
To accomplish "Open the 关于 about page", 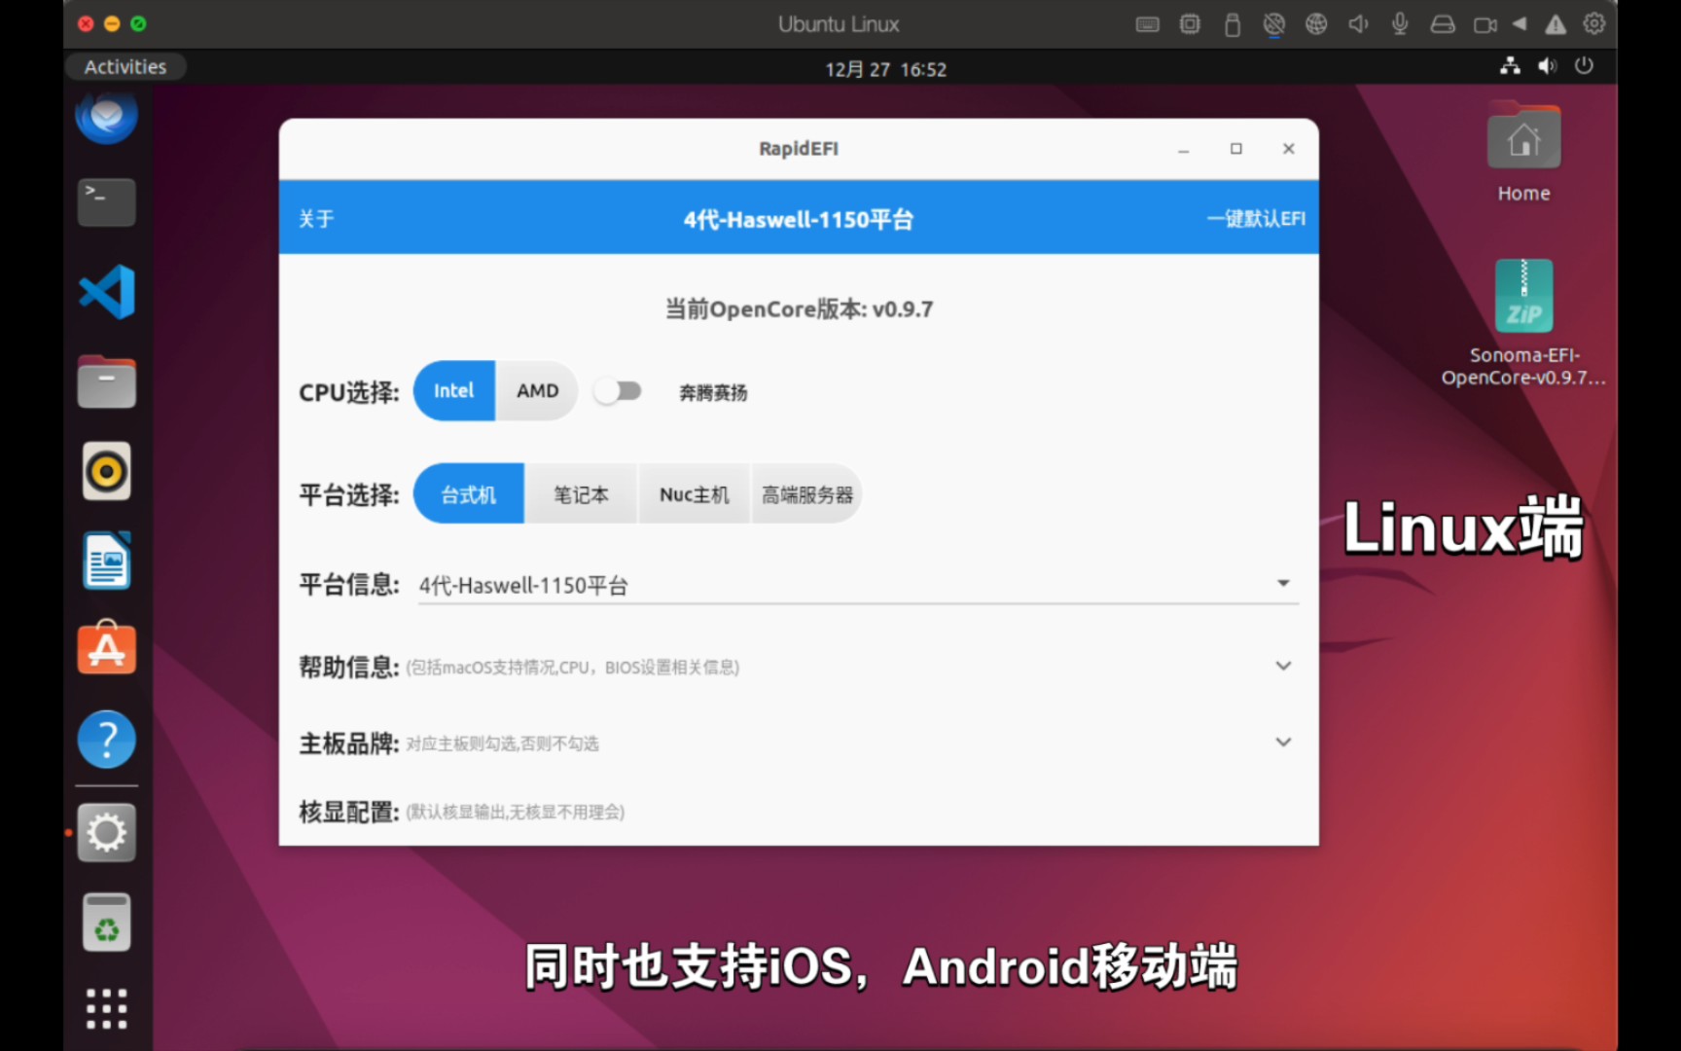I will click(316, 219).
